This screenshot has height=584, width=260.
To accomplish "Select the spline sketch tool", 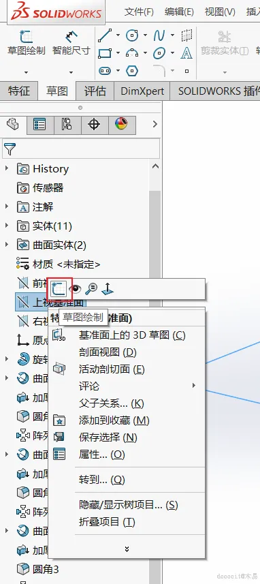I will point(159,35).
